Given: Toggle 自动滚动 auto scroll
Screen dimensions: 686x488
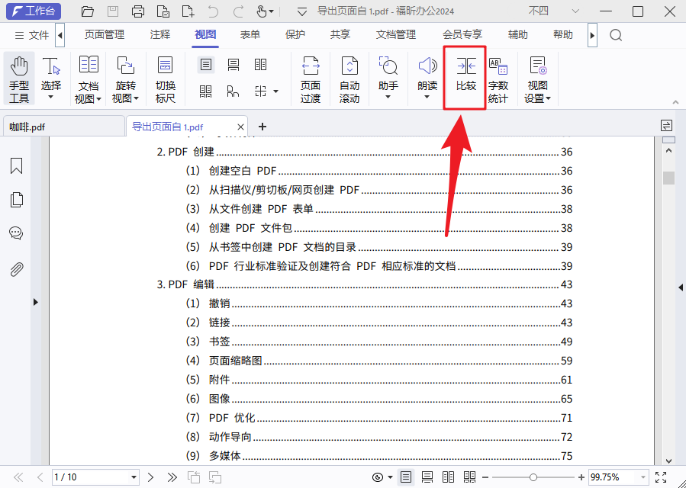Looking at the screenshot, I should (x=349, y=79).
